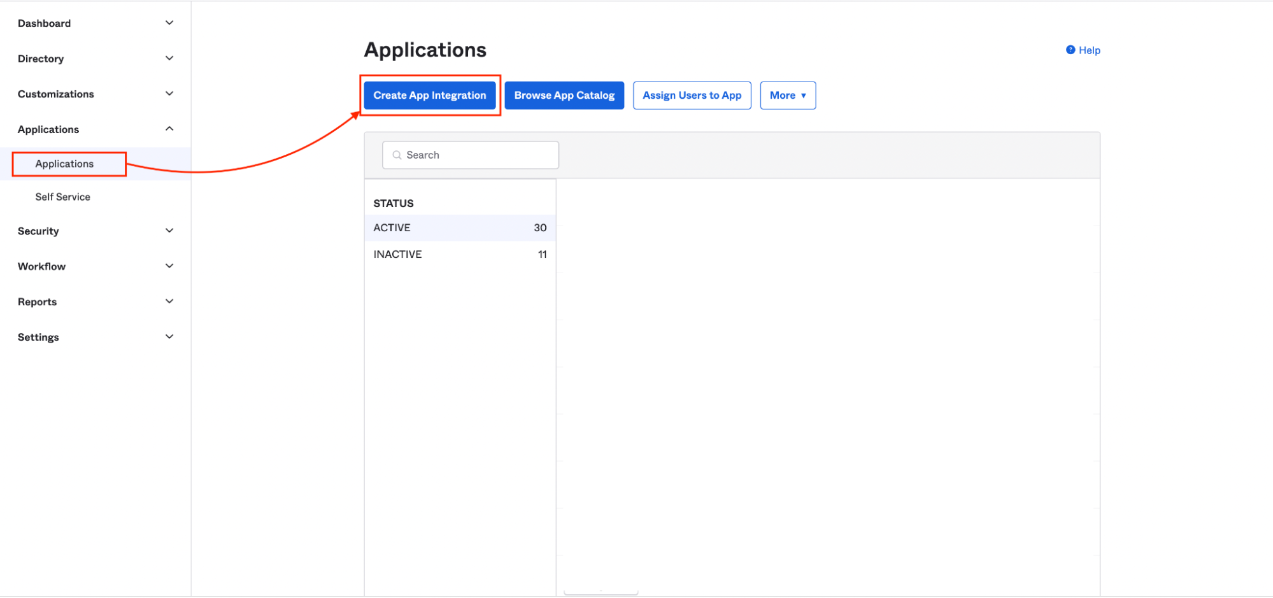Open Self Service in sidebar

click(x=62, y=197)
